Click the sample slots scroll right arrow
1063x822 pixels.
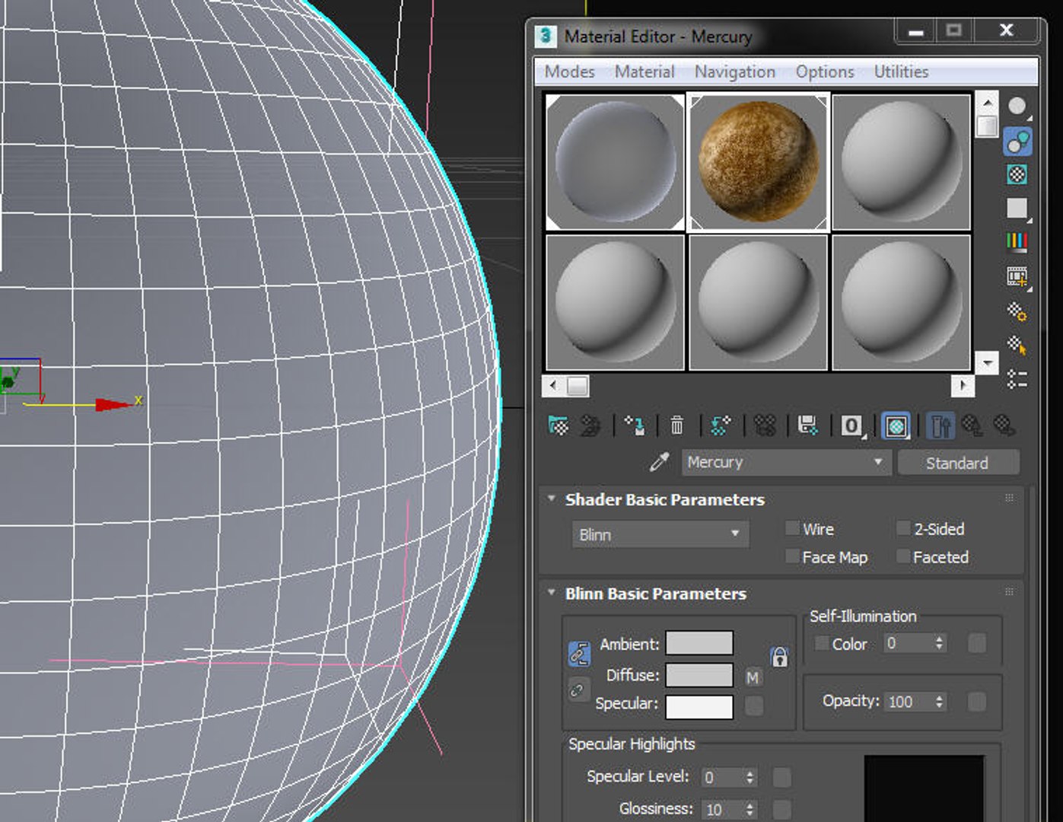coord(963,385)
